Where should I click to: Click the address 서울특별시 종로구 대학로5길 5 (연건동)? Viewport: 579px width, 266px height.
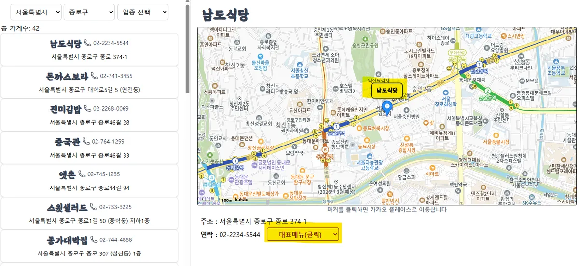click(x=89, y=90)
